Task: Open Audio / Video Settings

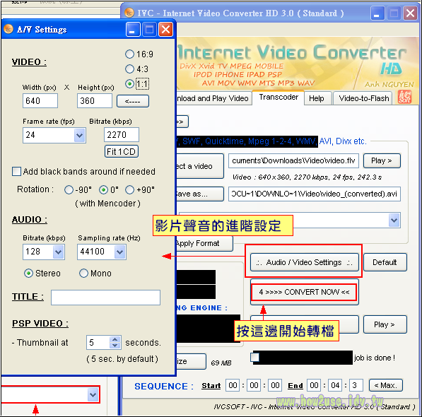Action: (305, 262)
